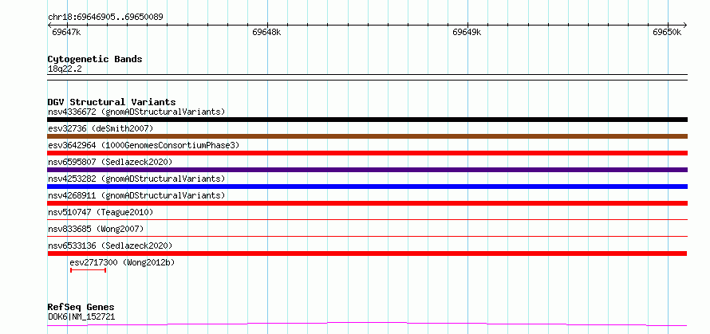
Task: Click the 69649k ruler mark
Action: pos(467,32)
